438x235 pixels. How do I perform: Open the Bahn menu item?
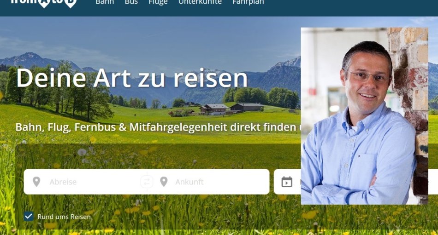click(x=105, y=2)
